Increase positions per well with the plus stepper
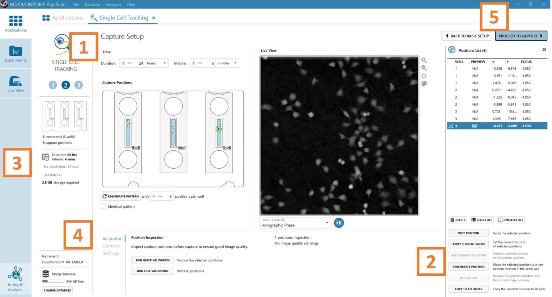This screenshot has width=552, height=297. tap(154, 196)
